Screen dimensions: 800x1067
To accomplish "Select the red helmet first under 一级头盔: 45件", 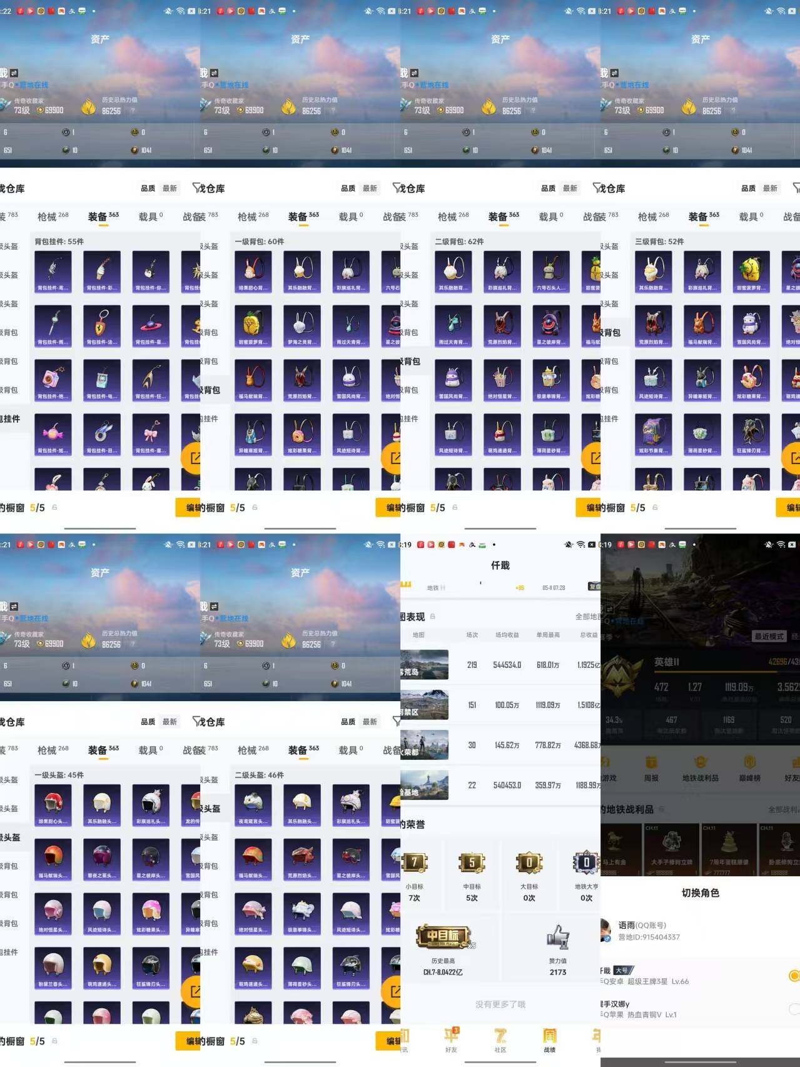I will 53,805.
